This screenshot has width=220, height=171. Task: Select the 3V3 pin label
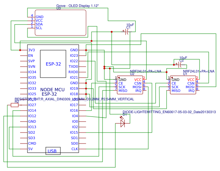point(31,50)
